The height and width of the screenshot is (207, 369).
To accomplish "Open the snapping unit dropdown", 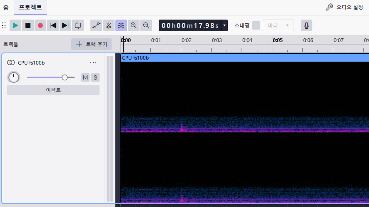I will (x=278, y=25).
